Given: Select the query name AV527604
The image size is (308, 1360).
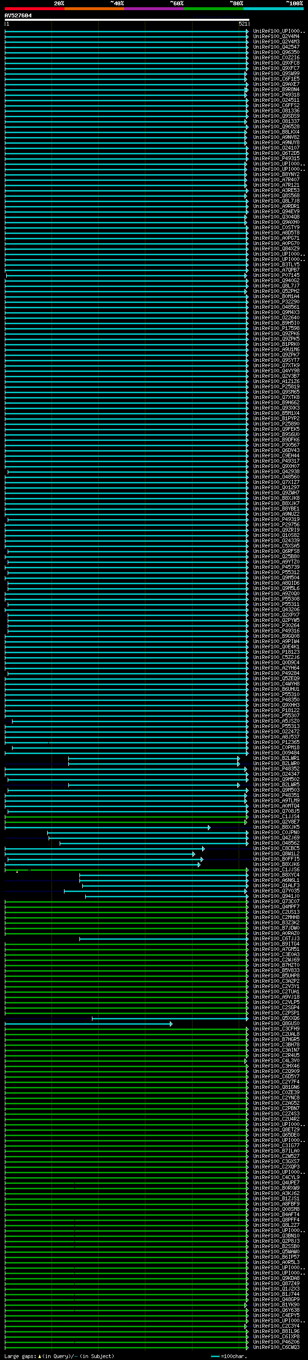Looking at the screenshot, I should (18, 15).
